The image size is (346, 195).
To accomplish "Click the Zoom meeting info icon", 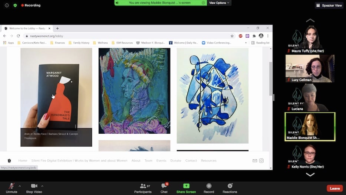I will point(7,5).
